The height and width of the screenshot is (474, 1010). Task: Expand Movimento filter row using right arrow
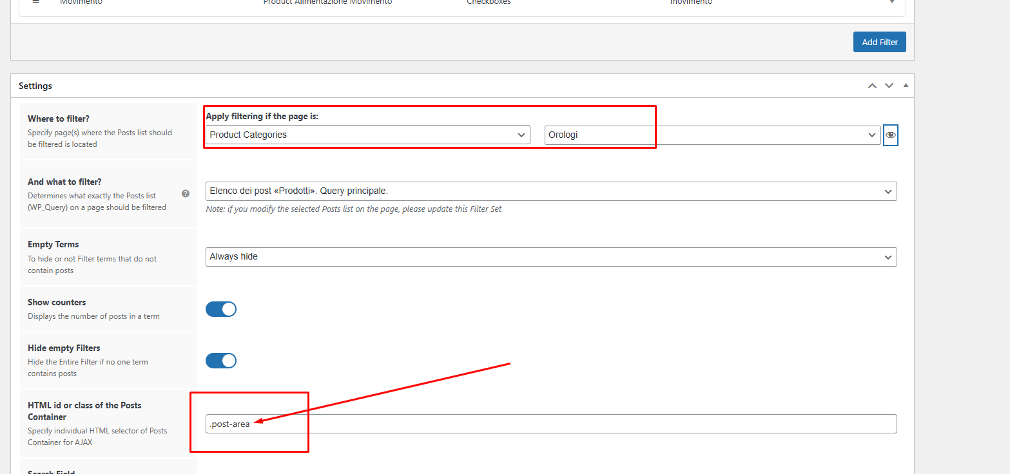892,2
